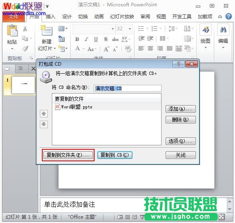The width and height of the screenshot is (235, 223).
Task: Switch to the 开发工具 tab
Action: tap(182, 16)
